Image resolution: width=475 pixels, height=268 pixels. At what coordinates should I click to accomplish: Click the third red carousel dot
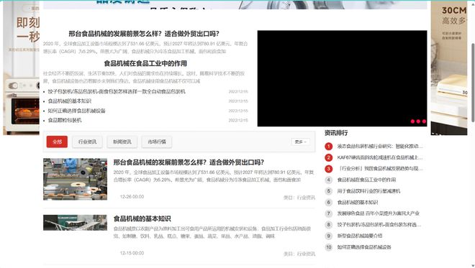point(424,121)
